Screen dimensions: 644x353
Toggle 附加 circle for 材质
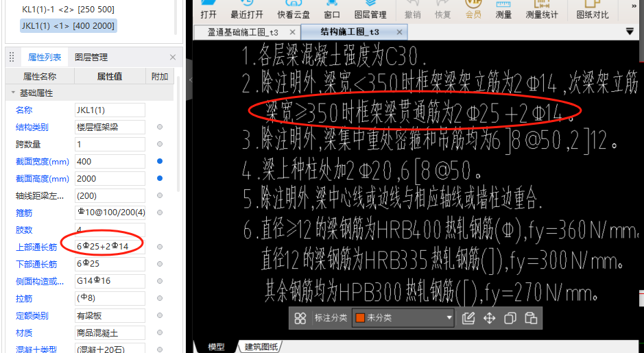tap(160, 332)
